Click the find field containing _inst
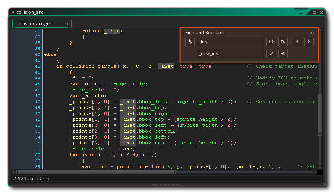334x194 pixels. coord(230,42)
